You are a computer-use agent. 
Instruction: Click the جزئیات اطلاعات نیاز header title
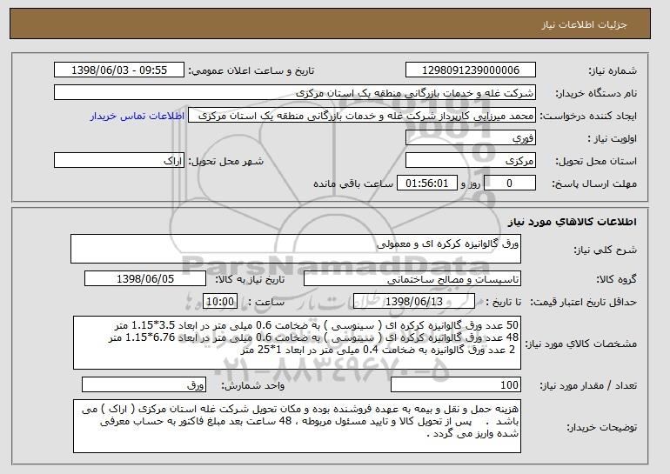tap(584, 24)
